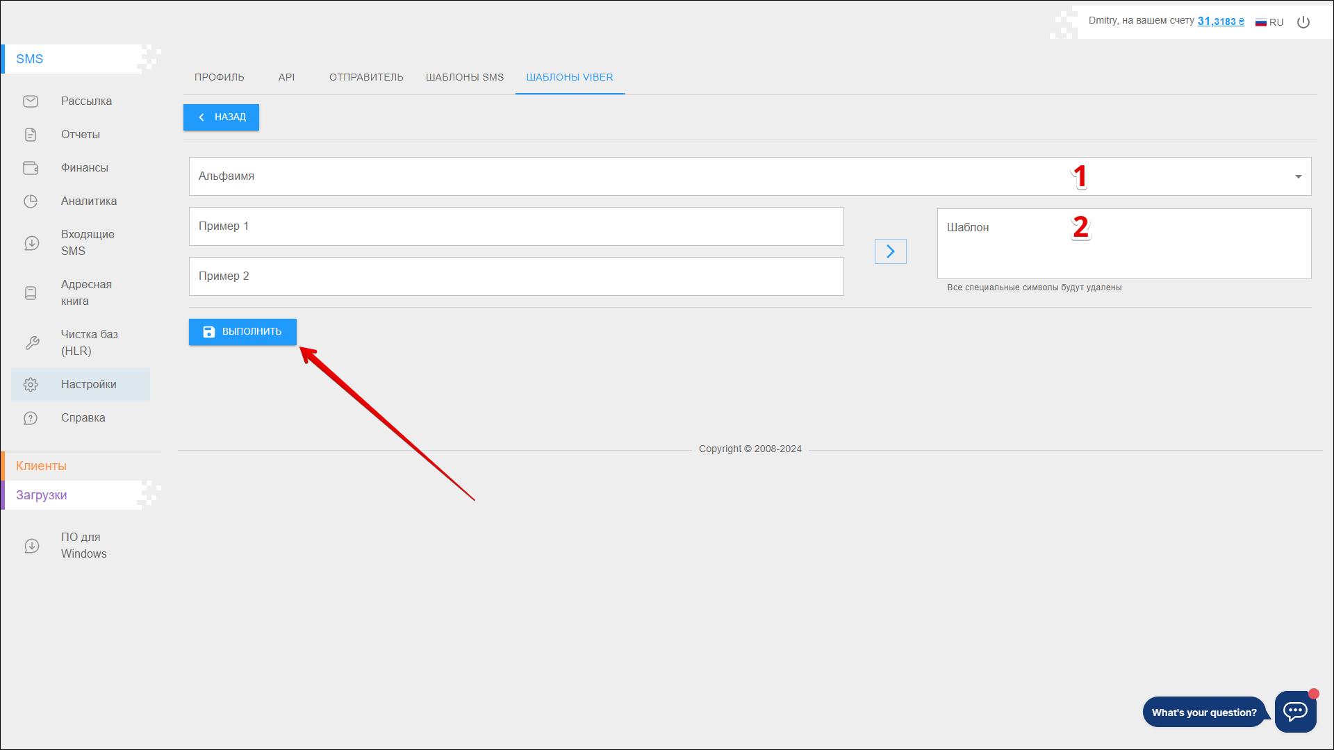Open the Отправитель tab
The width and height of the screenshot is (1334, 750).
tap(366, 77)
